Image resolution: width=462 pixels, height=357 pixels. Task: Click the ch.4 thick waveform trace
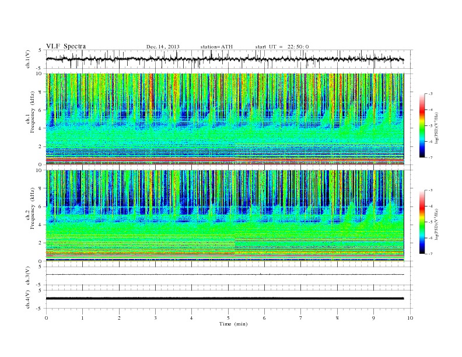tap(225, 299)
